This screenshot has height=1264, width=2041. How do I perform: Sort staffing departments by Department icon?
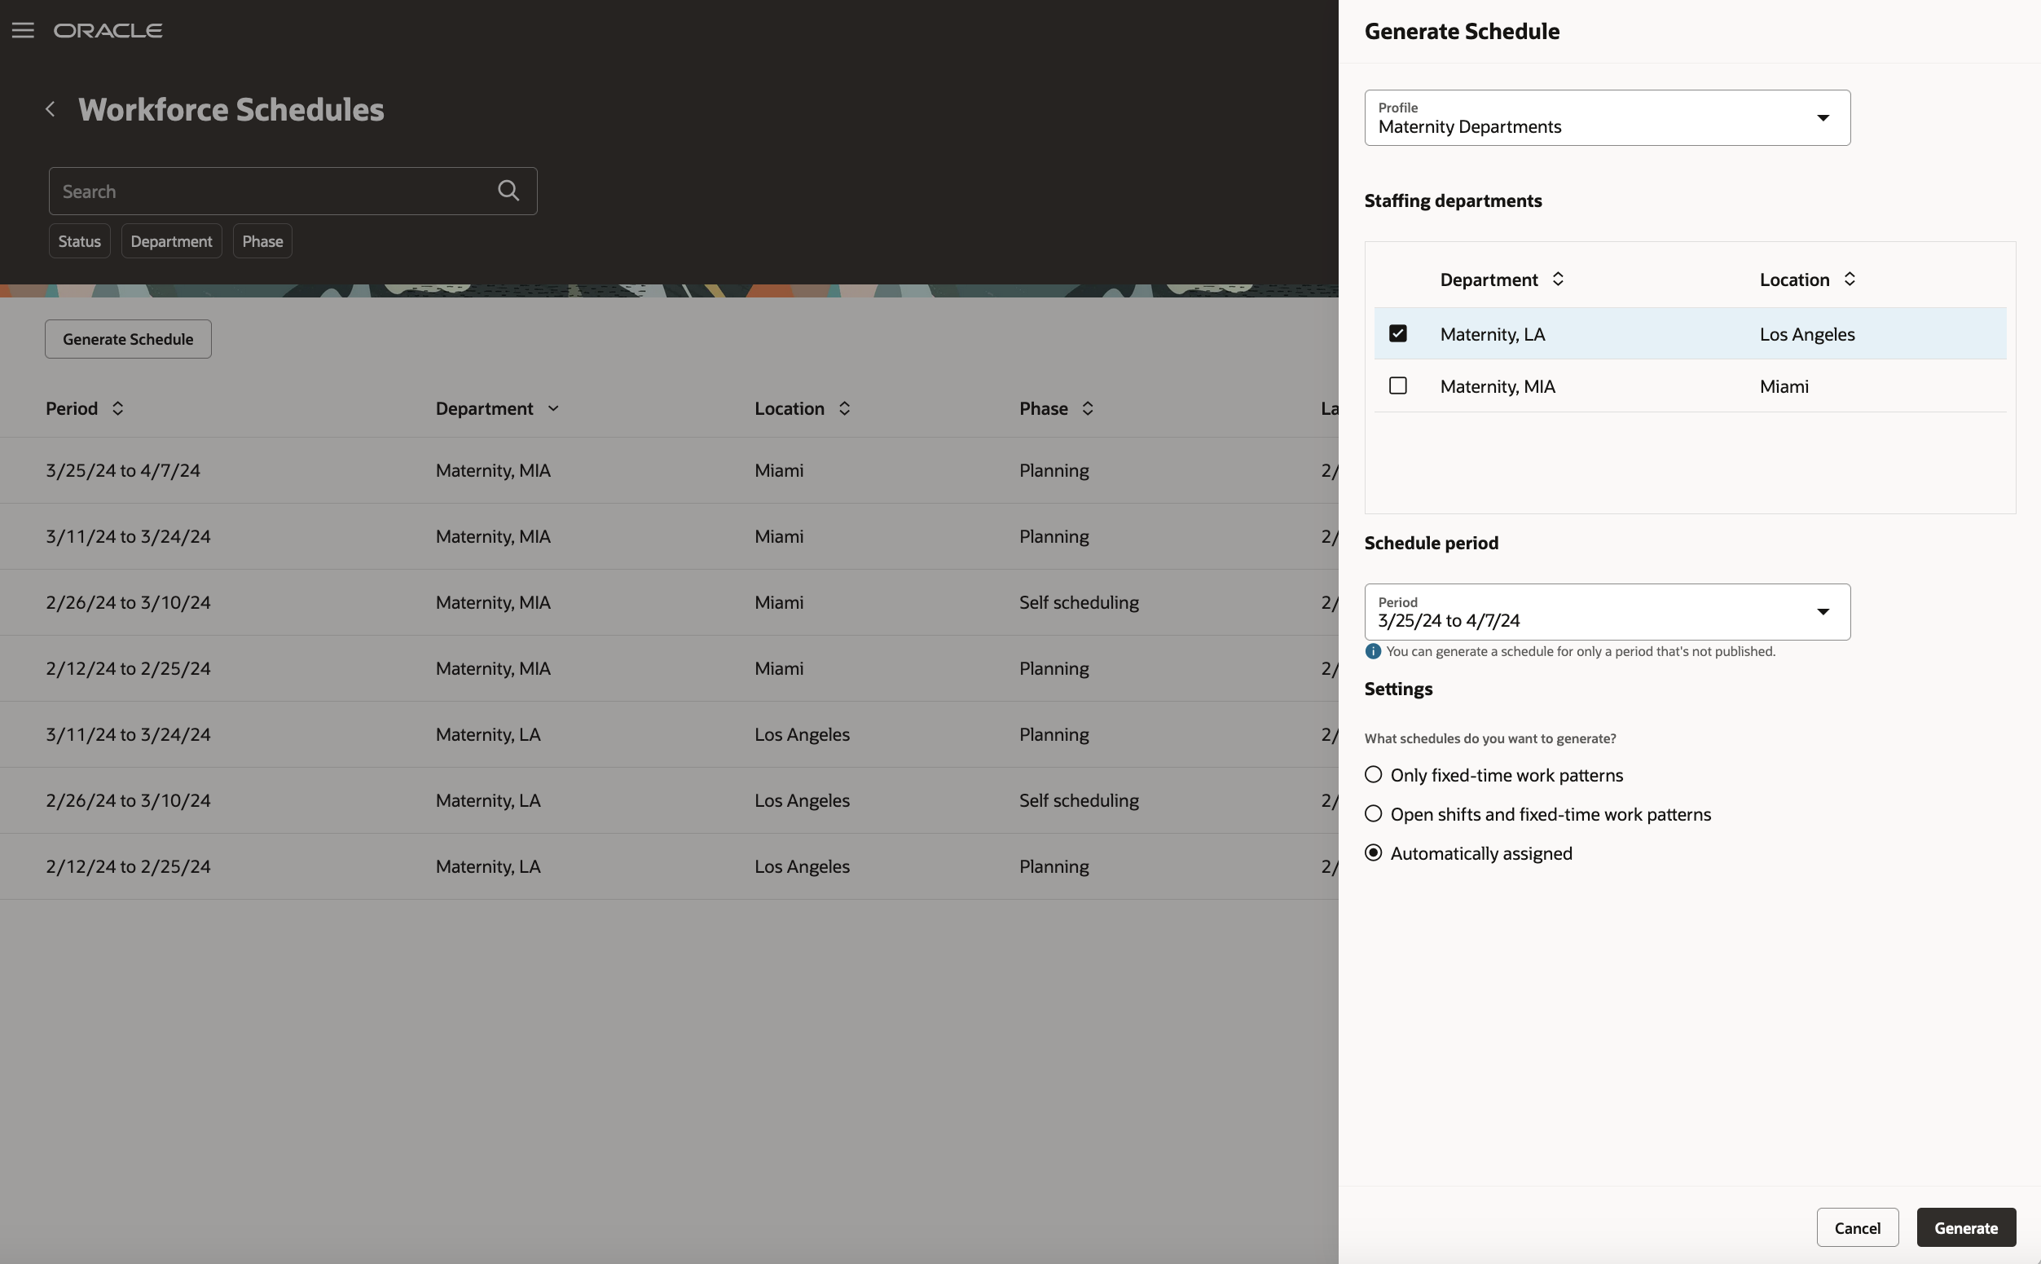coord(1558,280)
